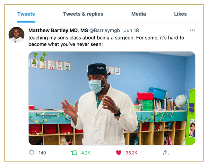Screen dimensions: 208x166
Task: Open the Tweets & replies tab
Action: pos(83,14)
